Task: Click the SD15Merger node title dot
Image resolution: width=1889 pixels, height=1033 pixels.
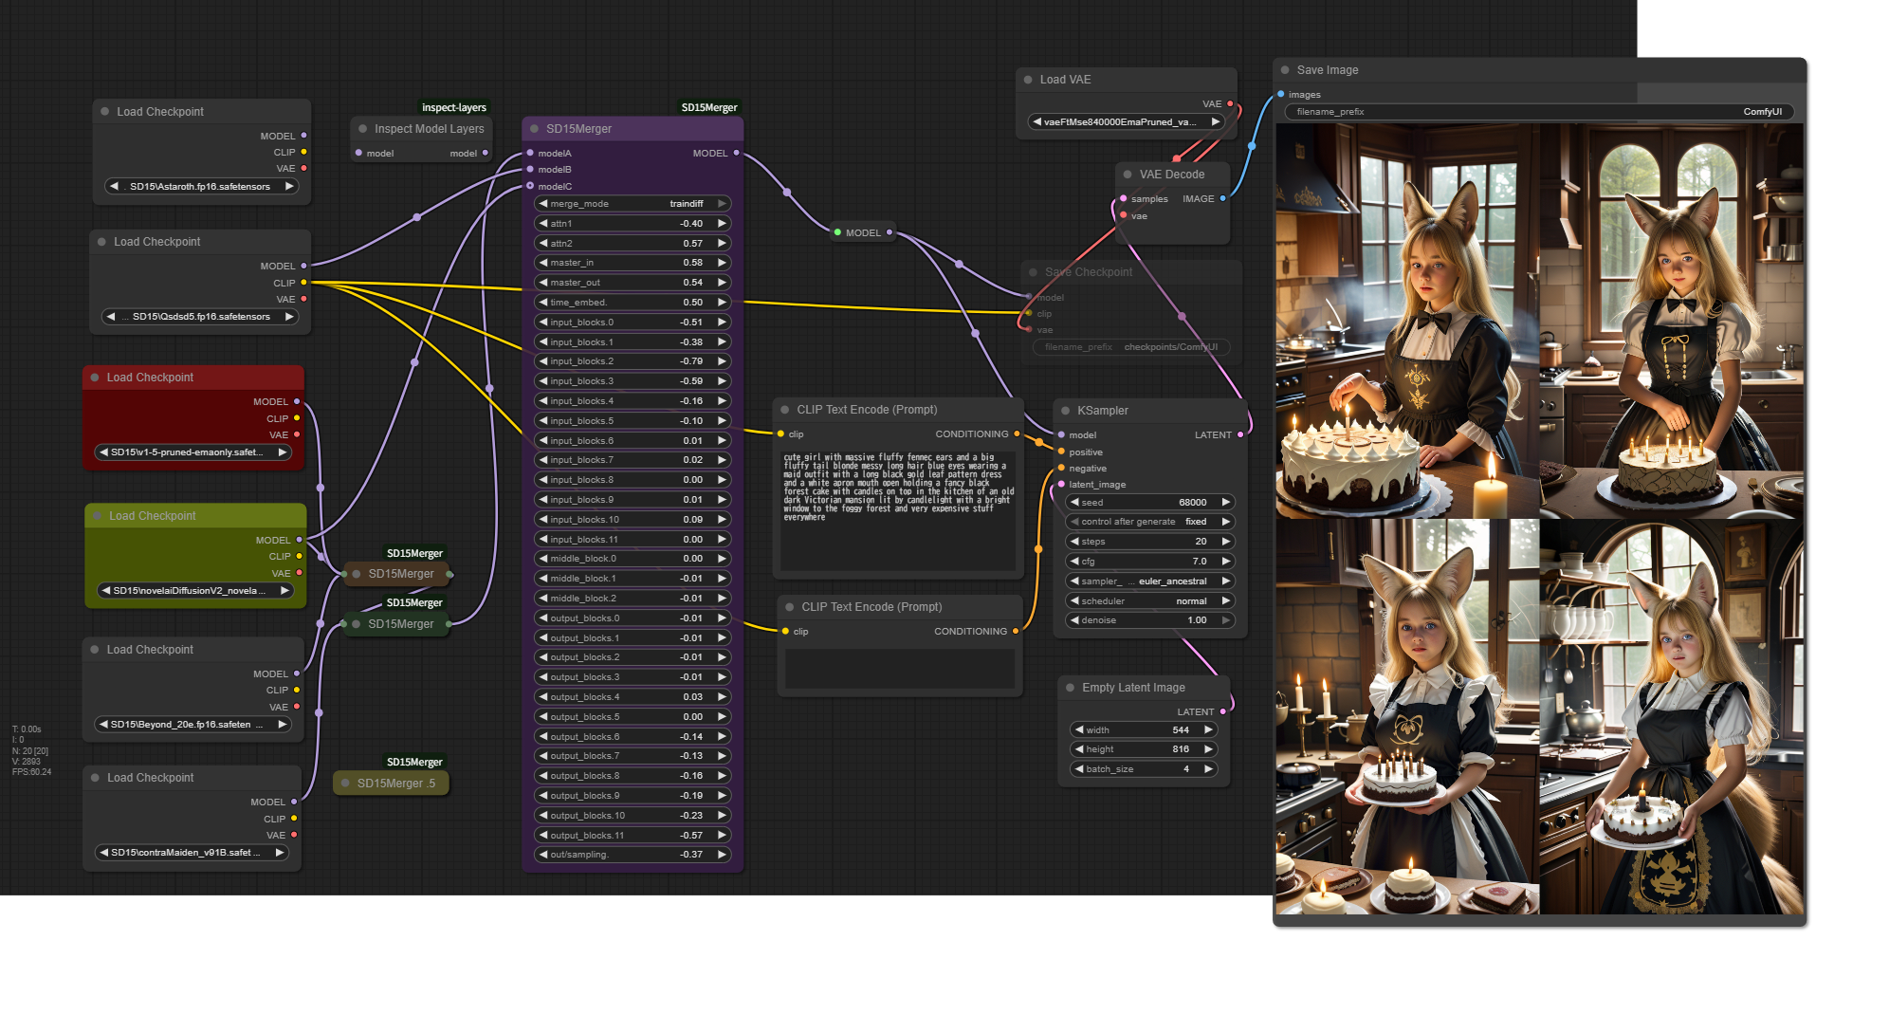Action: click(x=534, y=129)
